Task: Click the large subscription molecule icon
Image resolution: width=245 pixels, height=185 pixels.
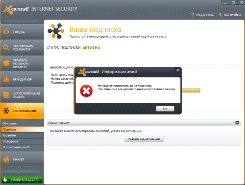Action: (x=56, y=31)
